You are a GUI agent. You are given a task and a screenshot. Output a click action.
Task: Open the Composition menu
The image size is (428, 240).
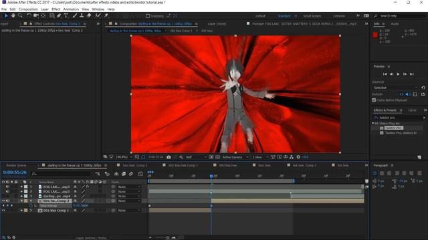[28, 9]
